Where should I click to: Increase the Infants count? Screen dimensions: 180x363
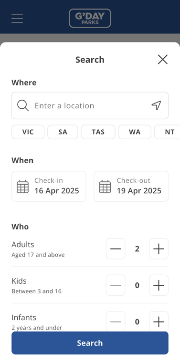pos(159,322)
